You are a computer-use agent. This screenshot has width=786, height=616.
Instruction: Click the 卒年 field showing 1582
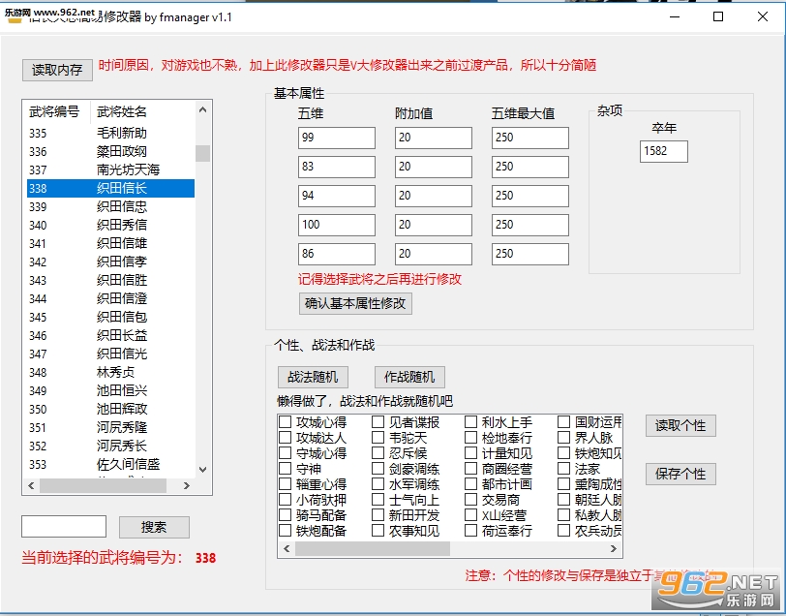(x=664, y=151)
